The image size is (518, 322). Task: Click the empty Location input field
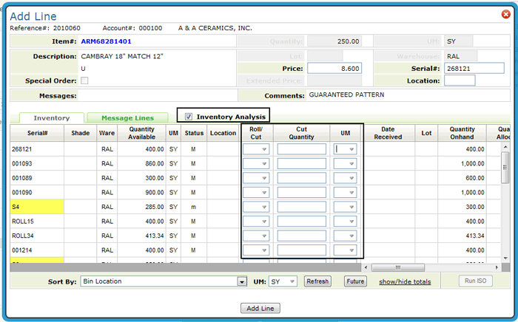coord(460,80)
